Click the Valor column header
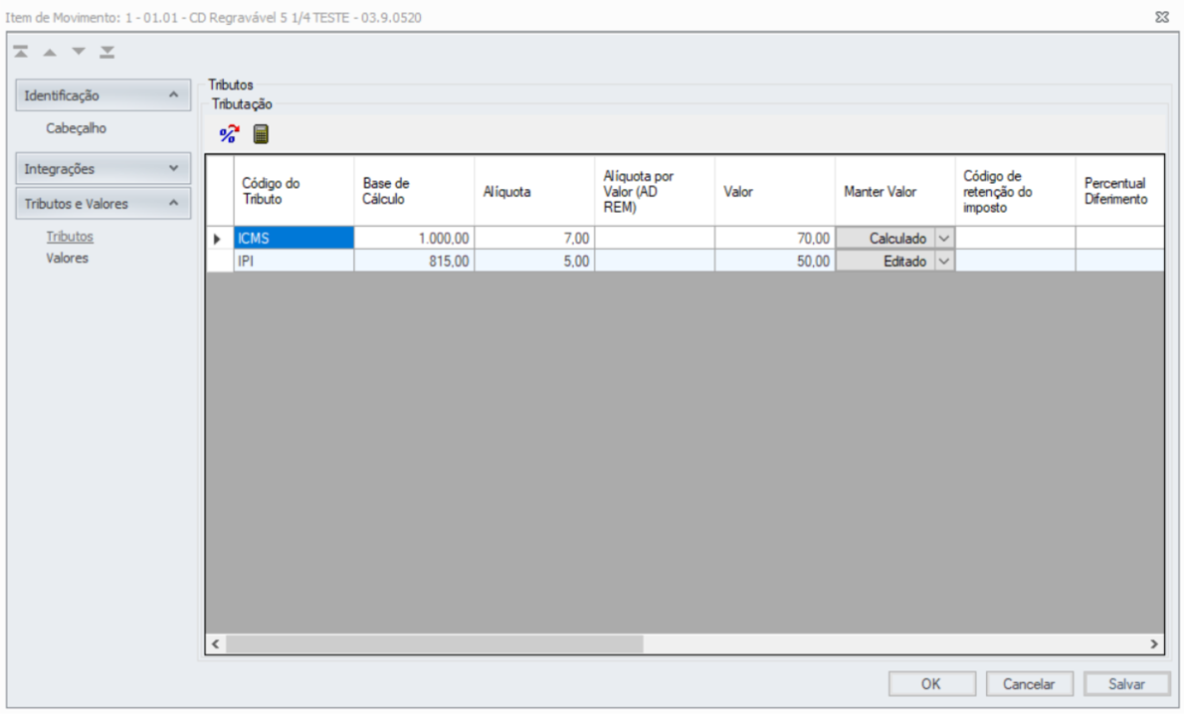The height and width of the screenshot is (714, 1184). coord(775,191)
